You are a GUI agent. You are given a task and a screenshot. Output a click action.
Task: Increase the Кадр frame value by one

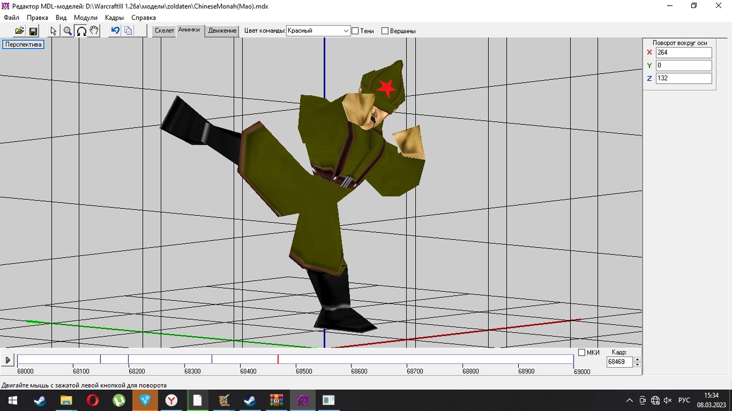click(638, 360)
